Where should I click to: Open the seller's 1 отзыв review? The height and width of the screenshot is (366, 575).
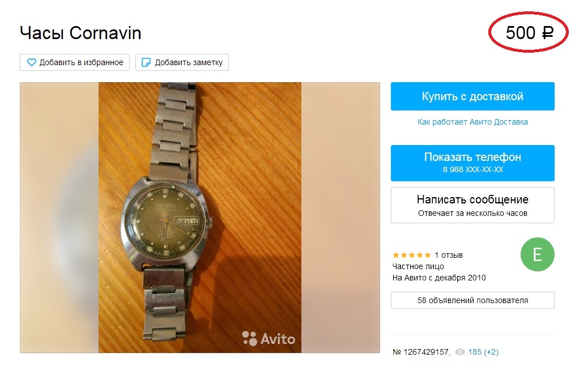pos(449,255)
